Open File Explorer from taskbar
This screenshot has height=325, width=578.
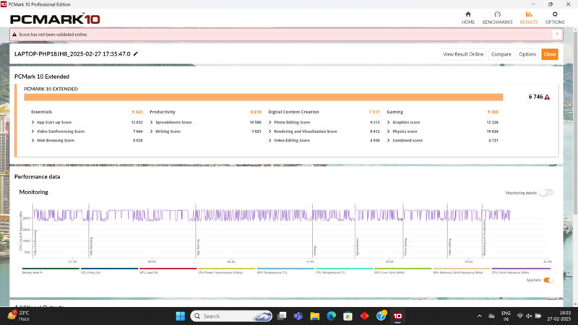[x=314, y=316]
